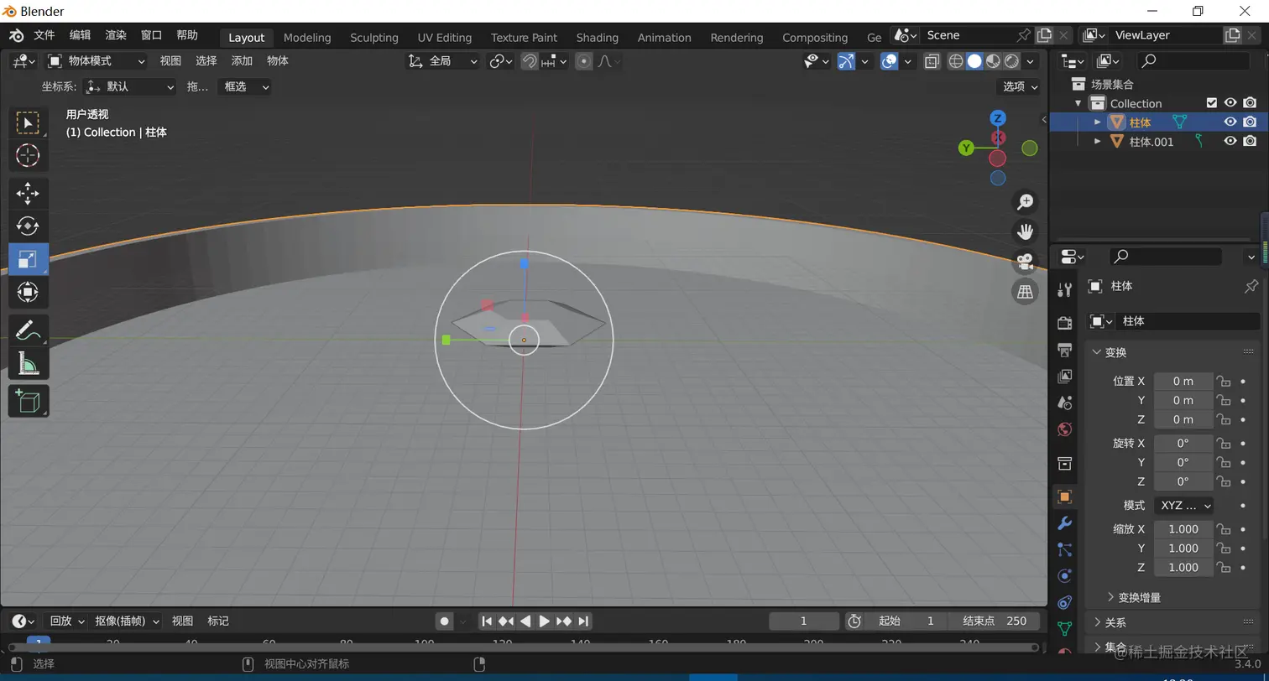
Task: Open the Render properties tab
Action: [1064, 323]
